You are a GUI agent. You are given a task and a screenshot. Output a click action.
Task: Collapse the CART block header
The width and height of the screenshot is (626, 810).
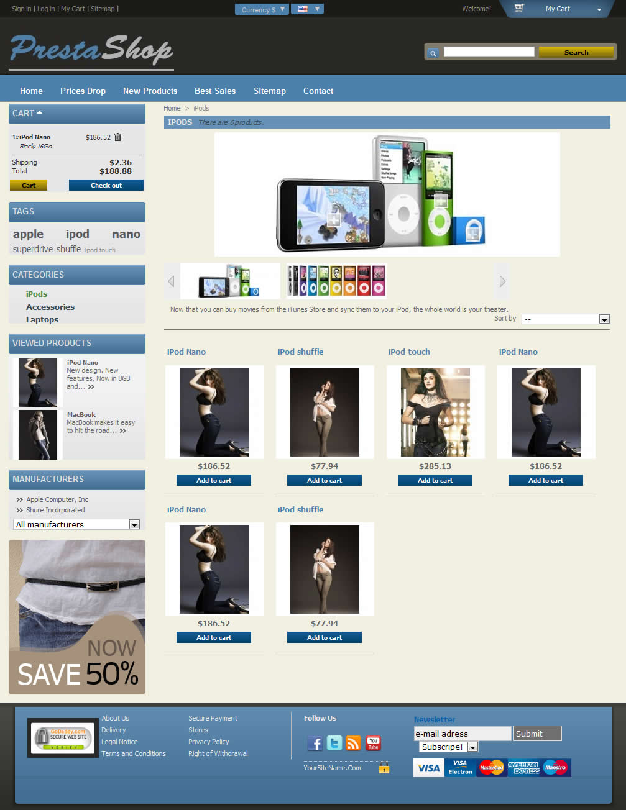click(x=77, y=114)
